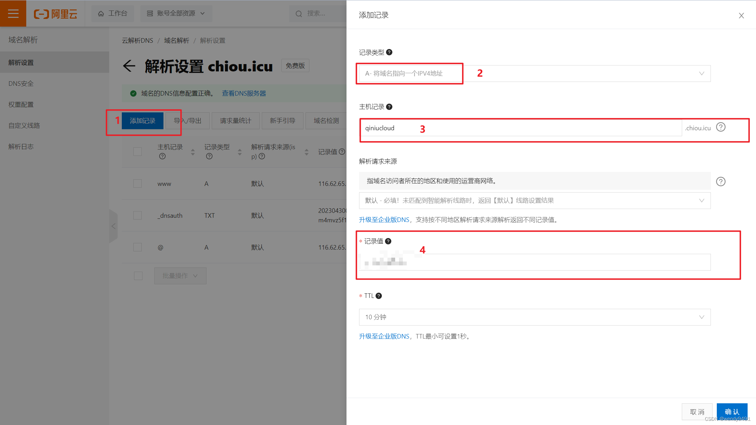
Task: Open the TTL 10 分钟 dropdown
Action: click(534, 317)
